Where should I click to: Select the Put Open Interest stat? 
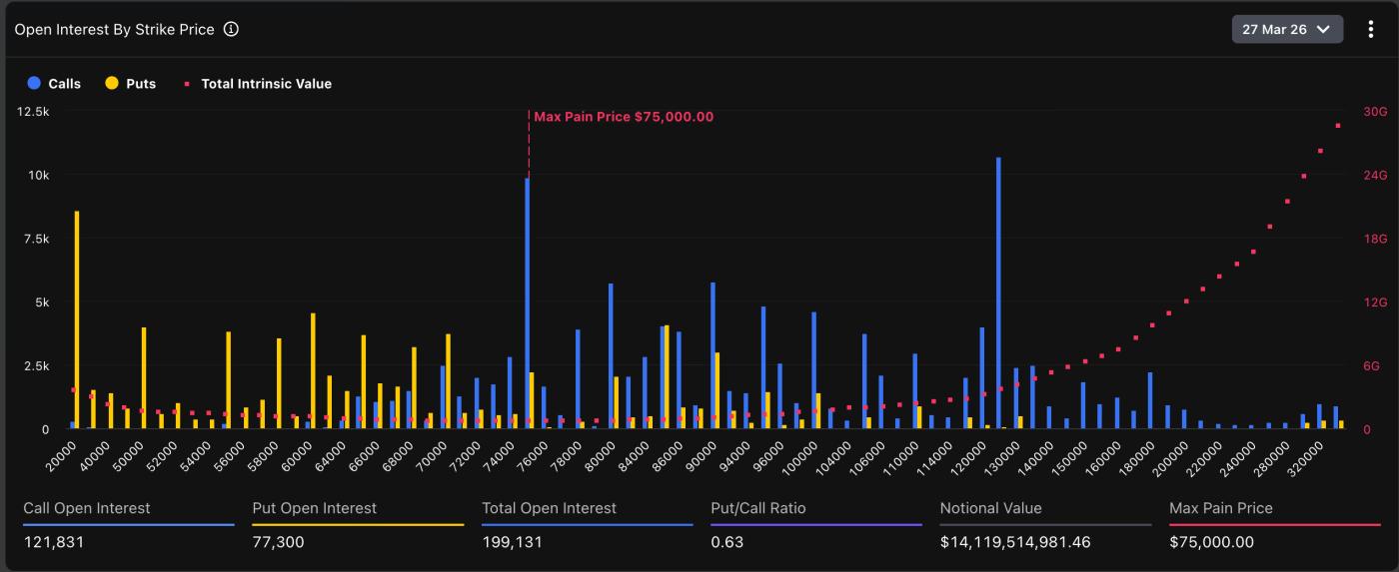[315, 508]
